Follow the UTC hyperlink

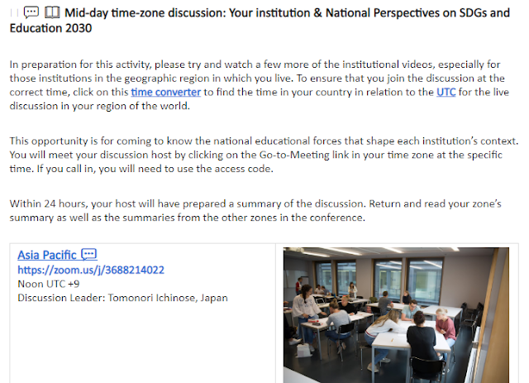[x=446, y=92]
